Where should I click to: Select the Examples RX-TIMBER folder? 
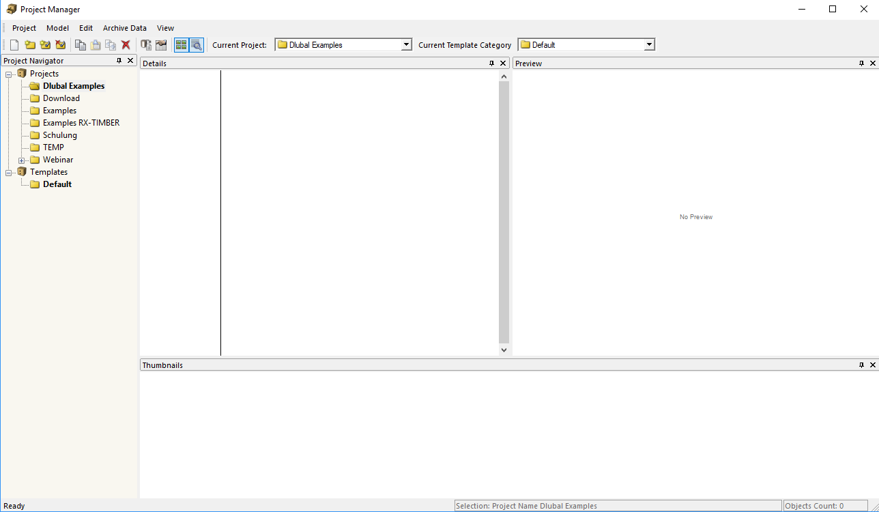80,122
